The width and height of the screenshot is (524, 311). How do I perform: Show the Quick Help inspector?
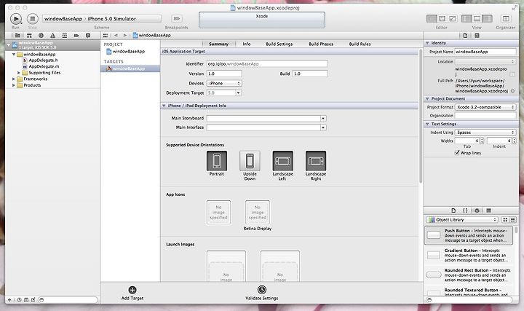pyautogui.click(x=477, y=36)
